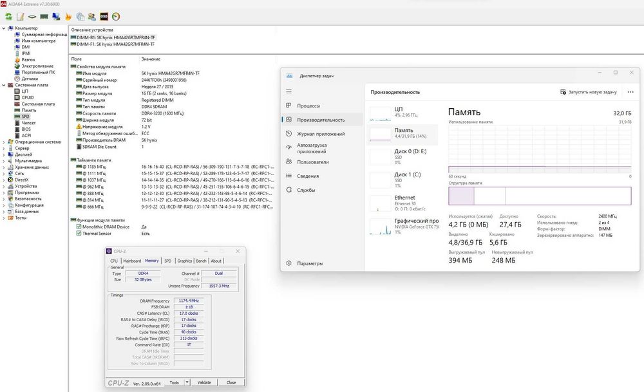Switch to the About tab in CPU-Z
644x392 pixels.
(x=216, y=261)
